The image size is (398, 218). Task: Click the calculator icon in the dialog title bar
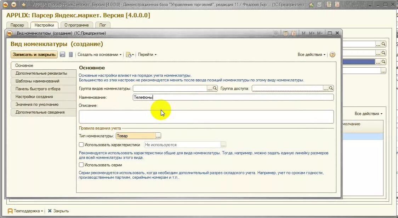click(285, 33)
